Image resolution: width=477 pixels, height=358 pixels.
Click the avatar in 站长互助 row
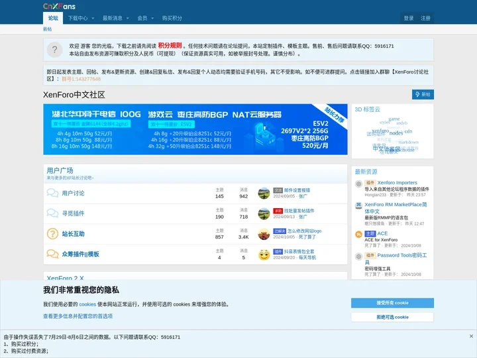(264, 234)
